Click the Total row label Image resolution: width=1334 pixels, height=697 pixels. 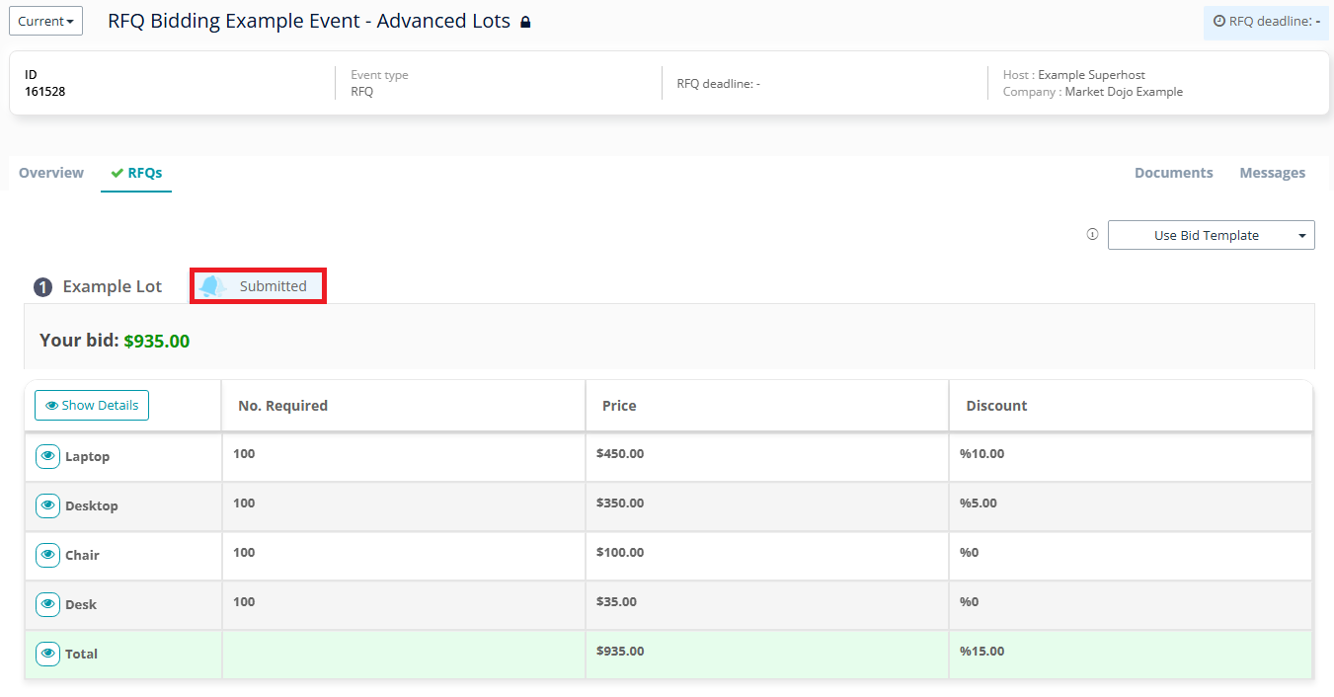pyautogui.click(x=81, y=655)
